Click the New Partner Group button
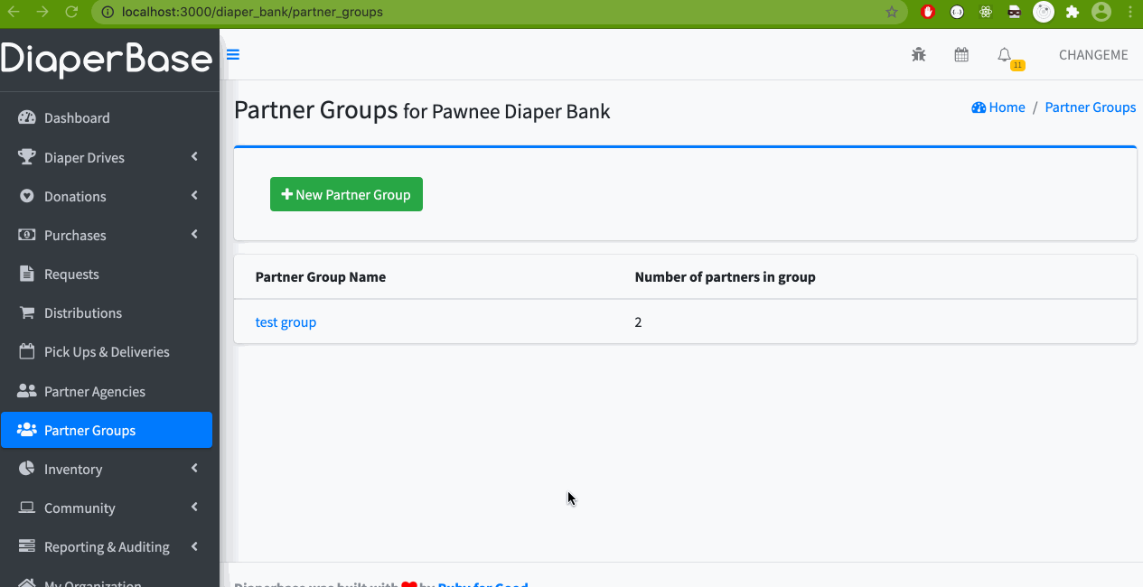The height and width of the screenshot is (587, 1143). click(x=346, y=194)
